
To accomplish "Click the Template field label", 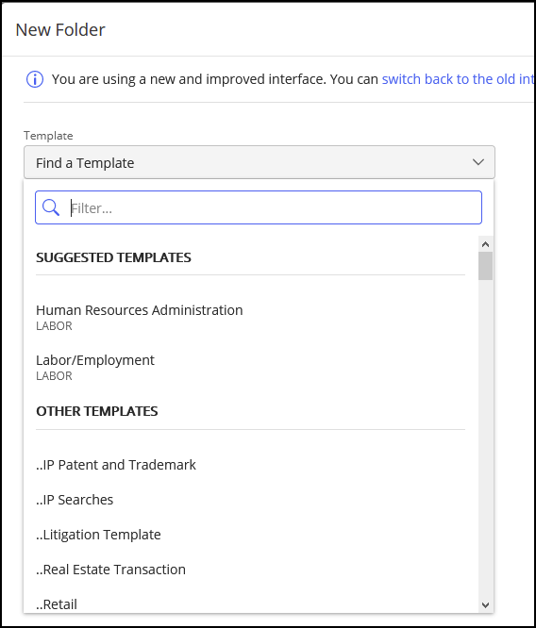I will coord(48,136).
